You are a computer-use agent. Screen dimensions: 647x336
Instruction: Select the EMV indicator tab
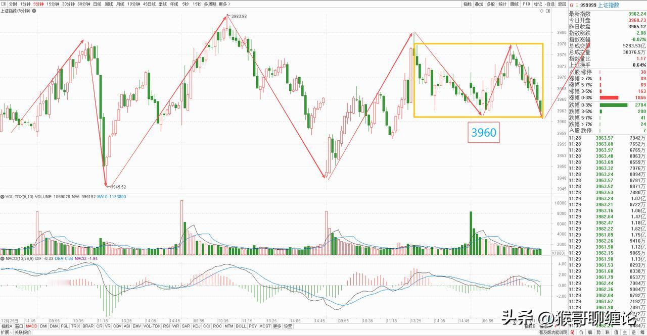pyautogui.click(x=137, y=326)
